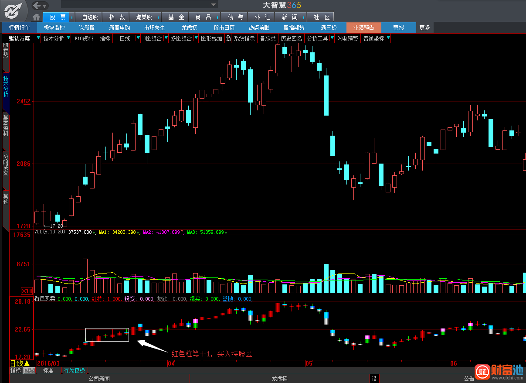
Task: Switch to the 新三板 tab
Action: point(329,27)
